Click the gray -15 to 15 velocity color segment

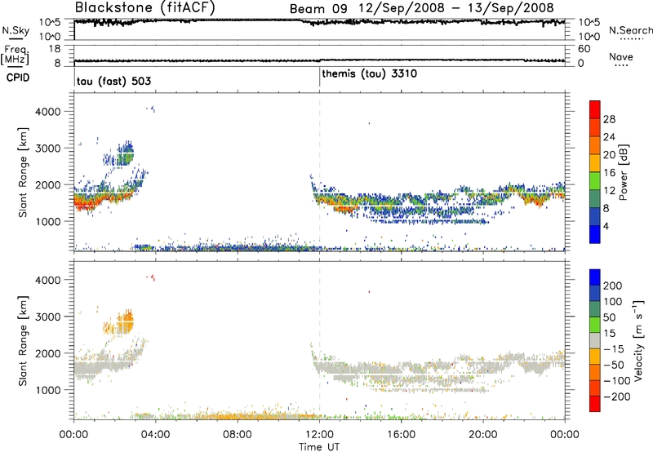[595, 340]
